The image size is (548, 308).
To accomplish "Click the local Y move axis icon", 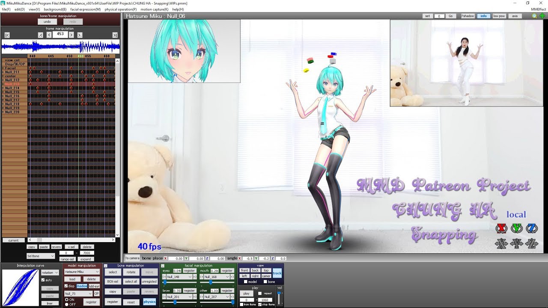I will coord(517,244).
